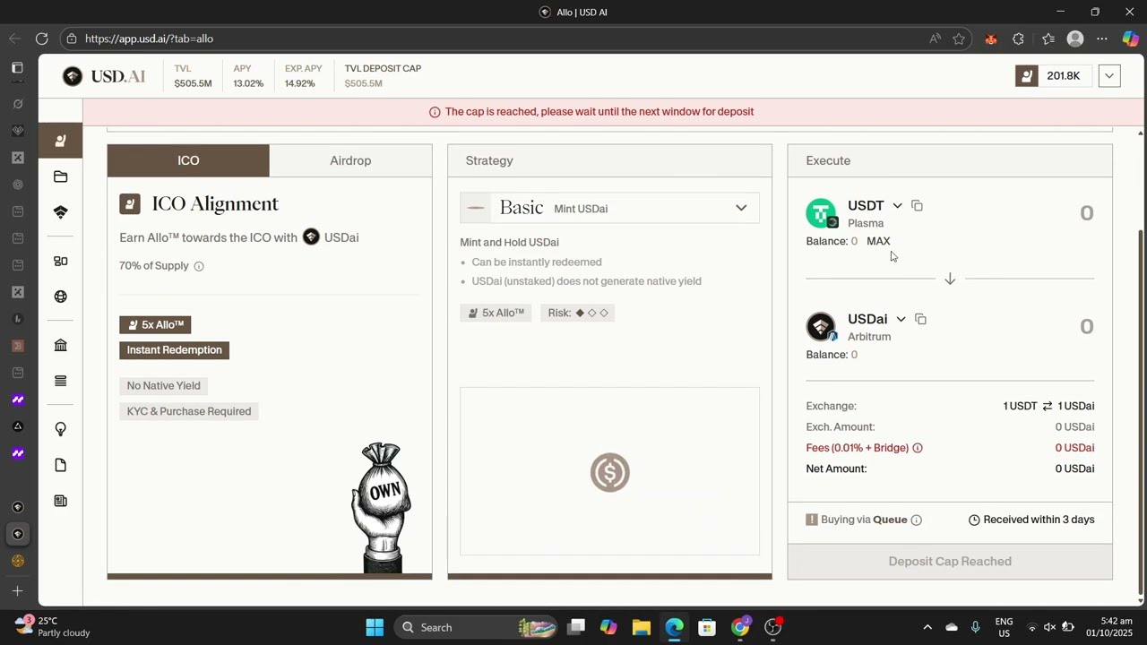The width and height of the screenshot is (1147, 645).
Task: Click the USDai amount input field
Action: pos(1086,326)
